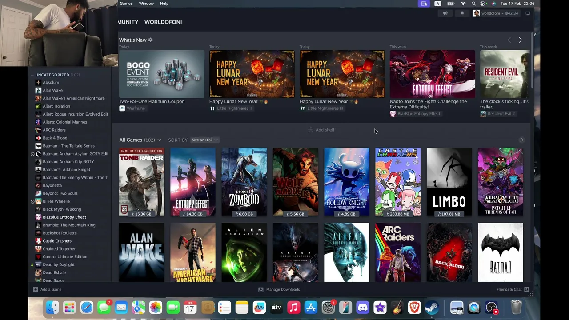Open Castle Crashers game tile
This screenshot has height=320, width=569.
tap(398, 182)
